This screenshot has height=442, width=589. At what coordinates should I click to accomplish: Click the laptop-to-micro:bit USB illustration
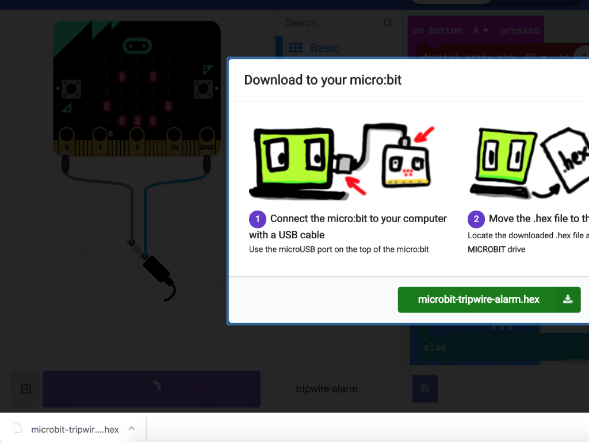tap(342, 161)
